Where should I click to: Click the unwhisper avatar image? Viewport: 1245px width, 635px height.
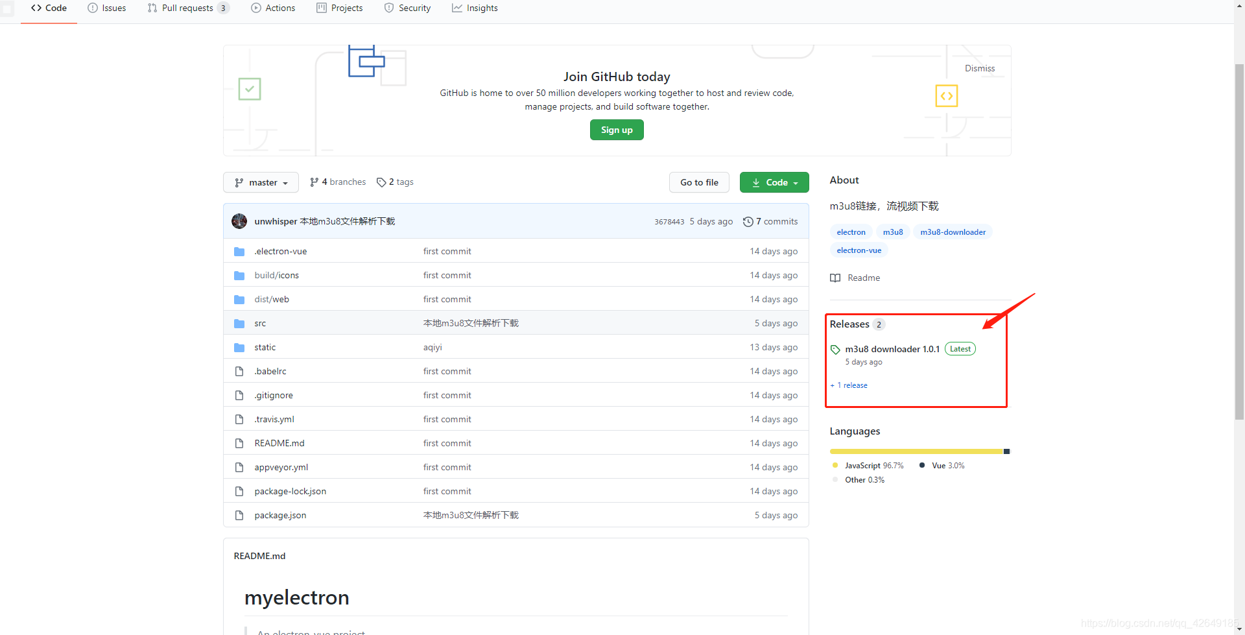pos(239,221)
